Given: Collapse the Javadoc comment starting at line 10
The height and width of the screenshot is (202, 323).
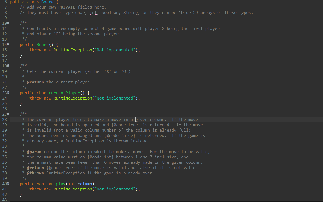Looking at the screenshot, I should pyautogui.click(x=8, y=23).
